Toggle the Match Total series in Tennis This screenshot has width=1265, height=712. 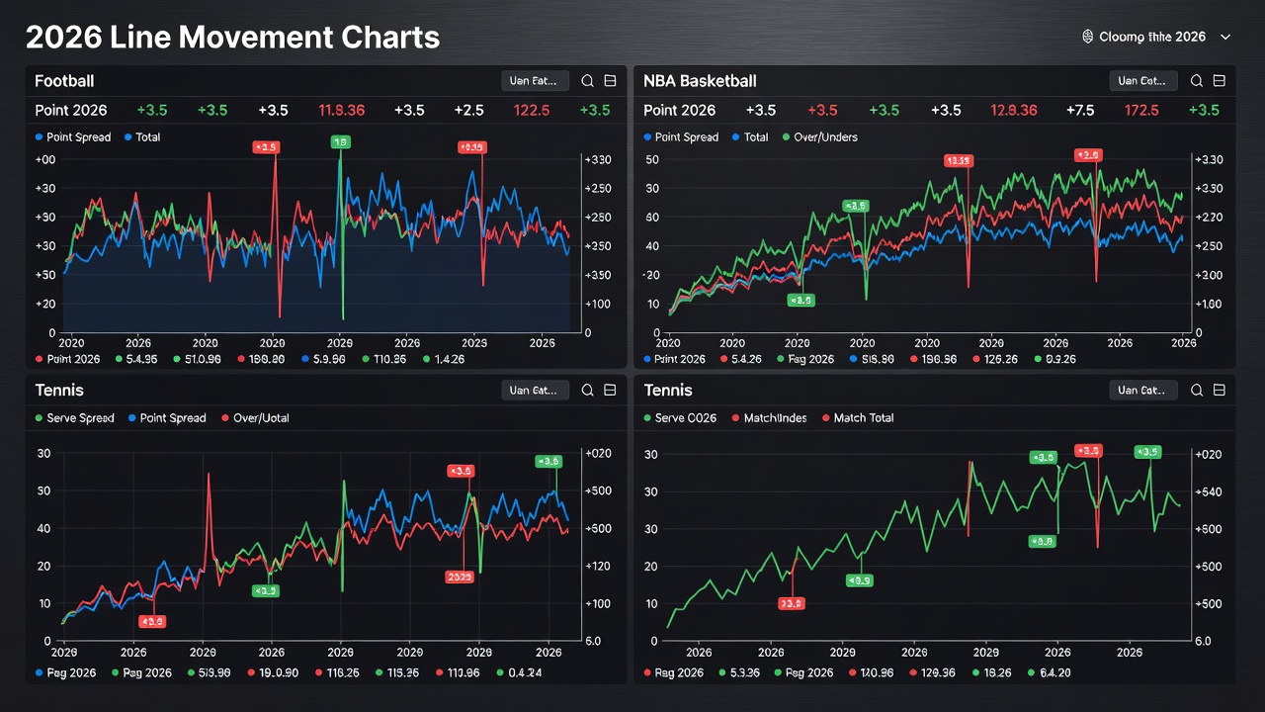(x=857, y=418)
